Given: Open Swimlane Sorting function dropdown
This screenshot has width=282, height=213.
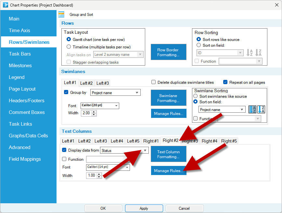Looking at the screenshot, I should 239,119.
